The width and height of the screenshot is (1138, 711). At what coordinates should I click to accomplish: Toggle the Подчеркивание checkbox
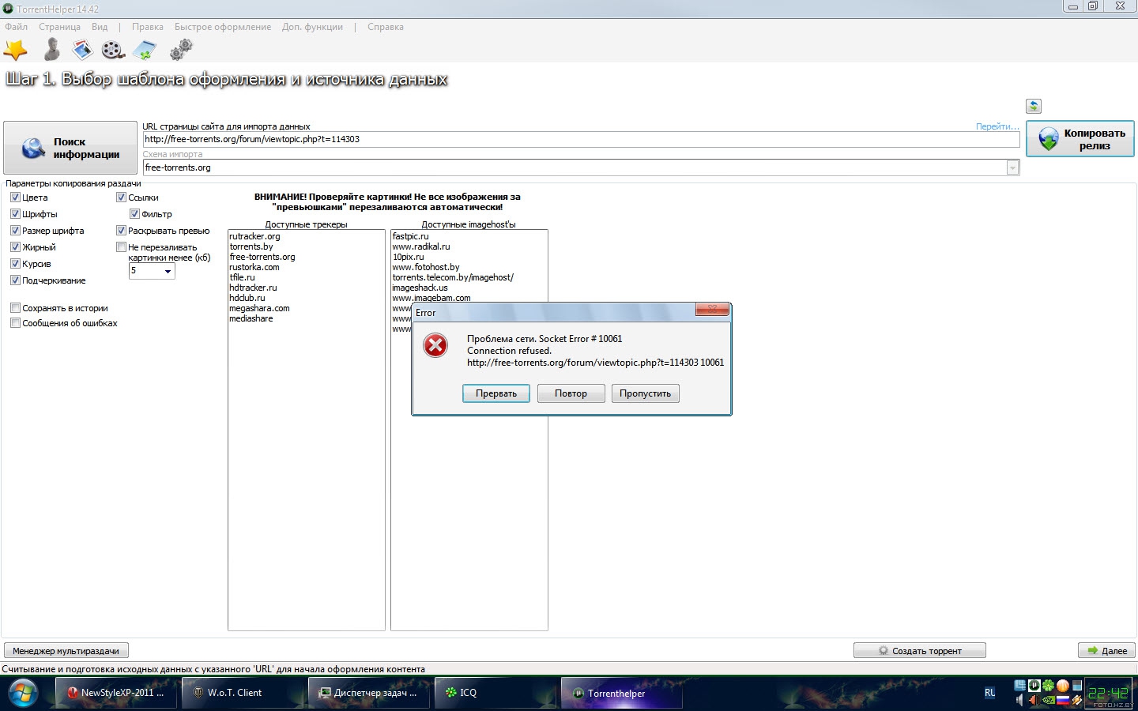point(15,280)
